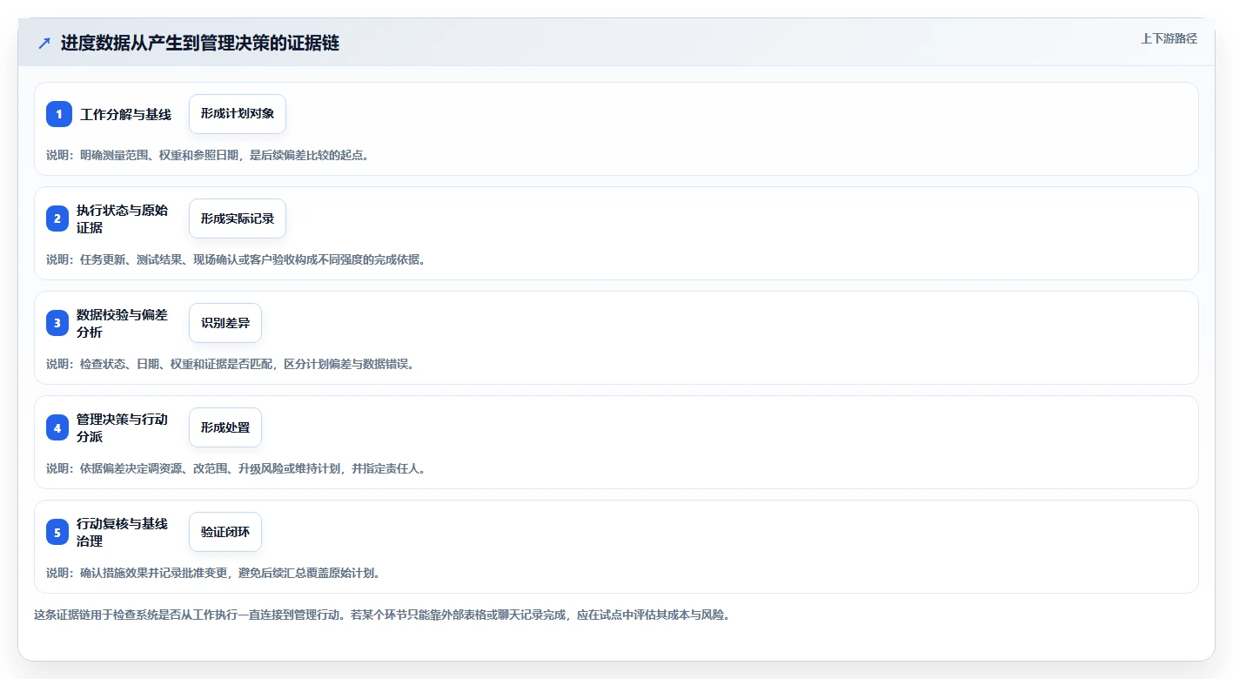This screenshot has height=679, width=1233.
Task: Click the footer note starting 这条证据链用于检查
Action: pyautogui.click(x=382, y=615)
